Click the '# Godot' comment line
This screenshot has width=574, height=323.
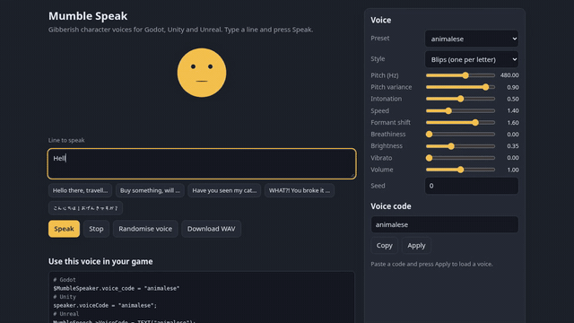pos(65,279)
